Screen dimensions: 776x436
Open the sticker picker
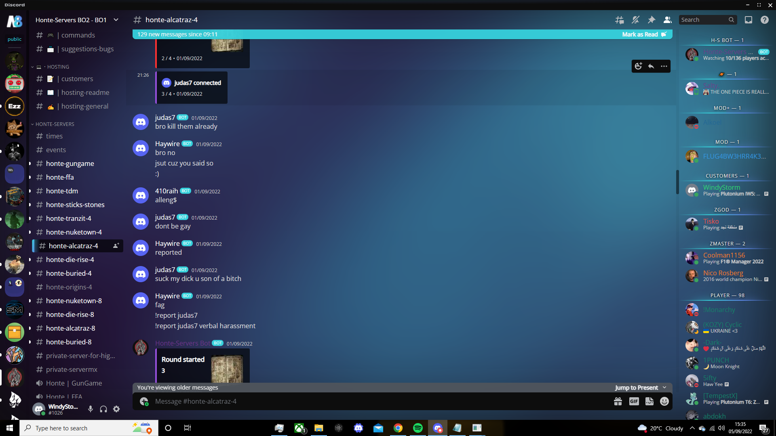click(x=649, y=401)
